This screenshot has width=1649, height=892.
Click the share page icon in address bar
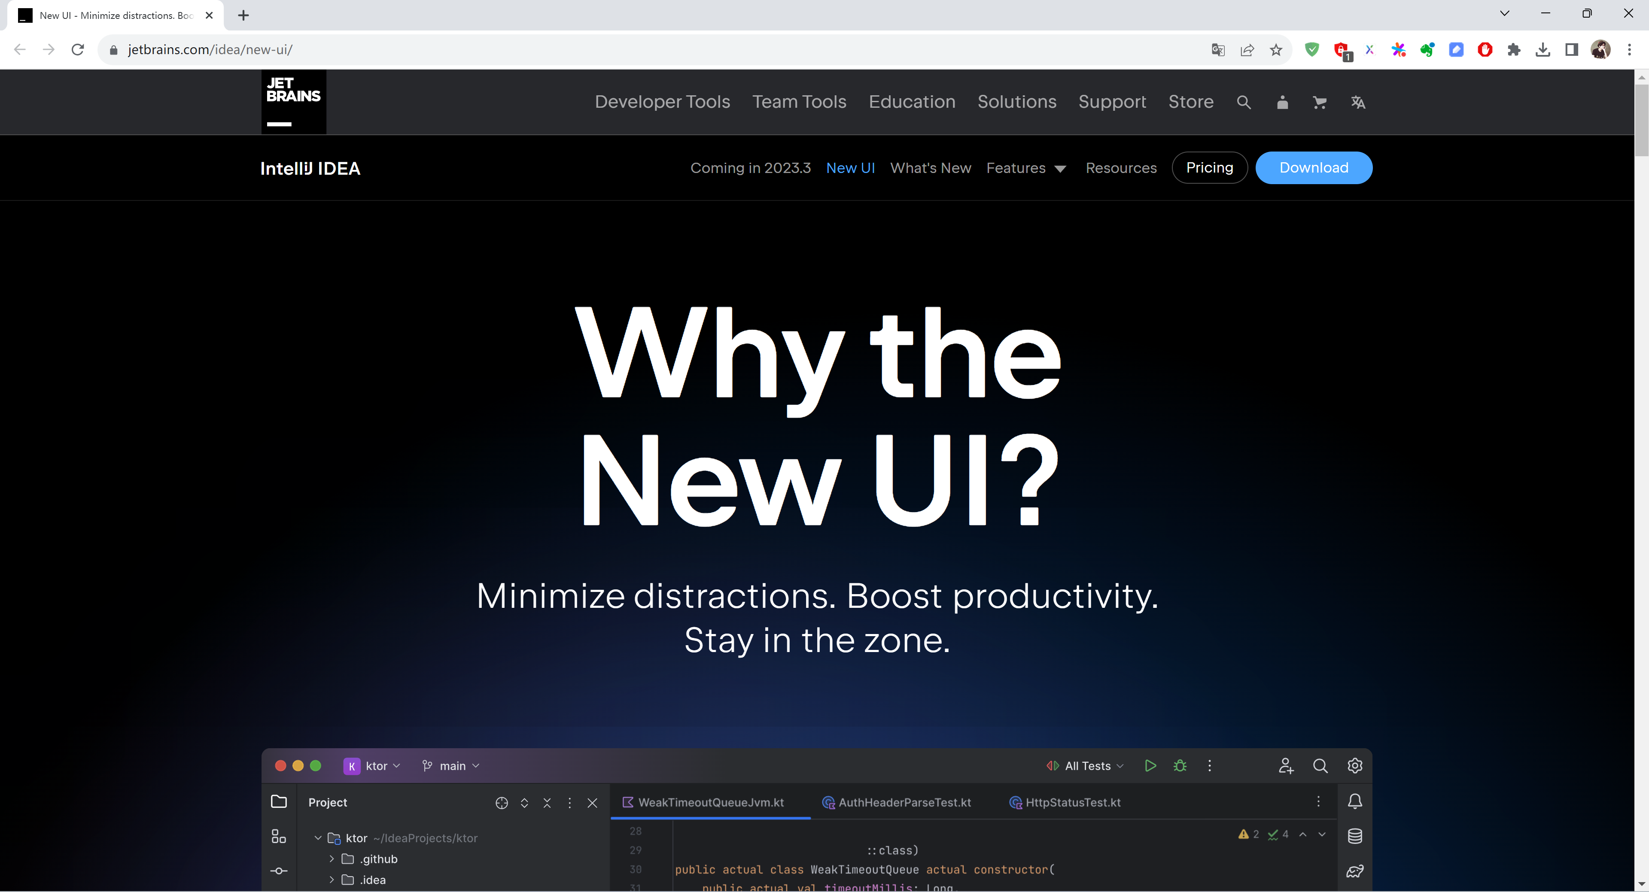tap(1247, 50)
